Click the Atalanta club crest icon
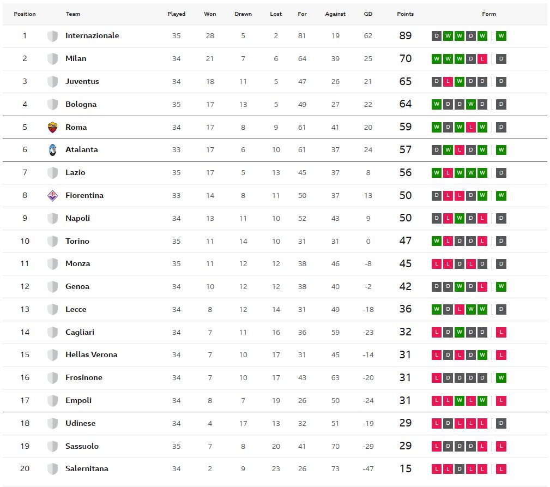The width and height of the screenshot is (550, 487). 52,150
